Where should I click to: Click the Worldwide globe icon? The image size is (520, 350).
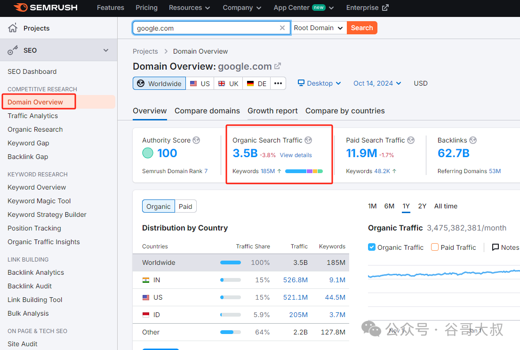141,84
